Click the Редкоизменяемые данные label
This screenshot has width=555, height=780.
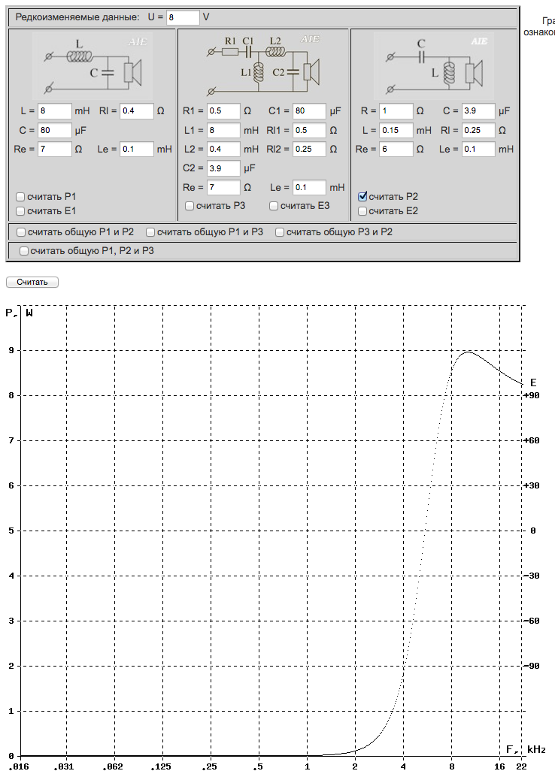point(77,17)
